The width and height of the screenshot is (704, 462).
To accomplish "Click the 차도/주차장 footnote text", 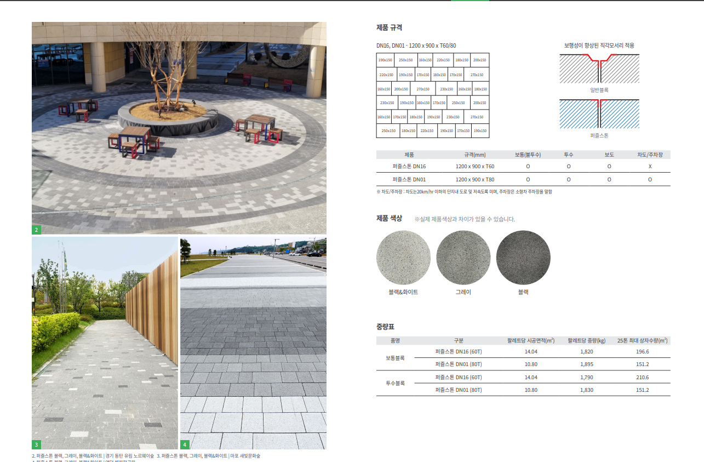I will 464,192.
